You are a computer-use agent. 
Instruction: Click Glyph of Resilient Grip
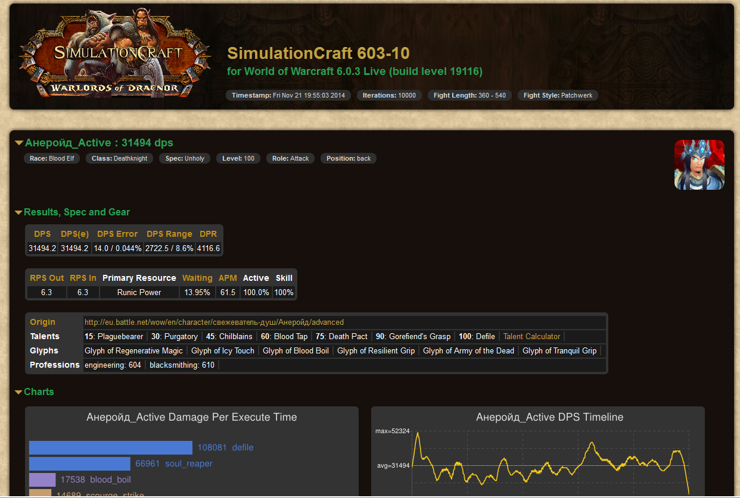tap(376, 350)
